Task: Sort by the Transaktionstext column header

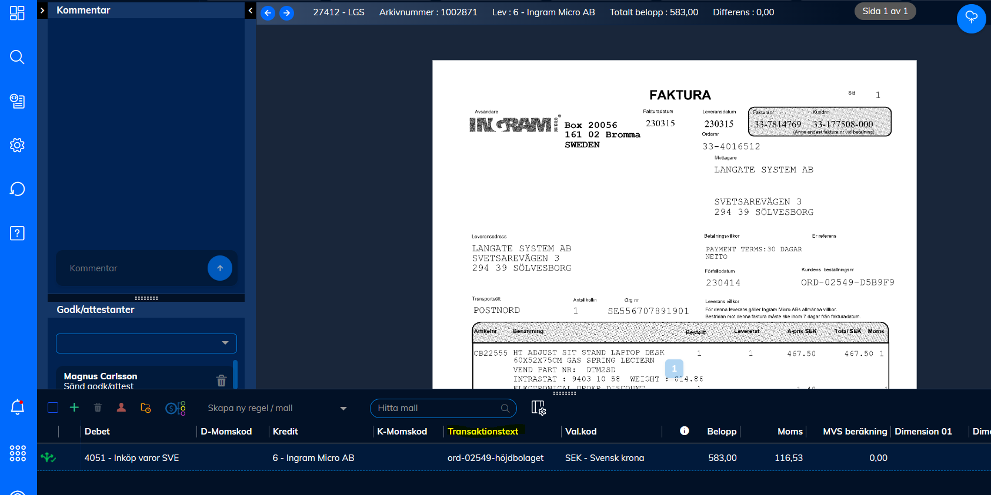Action: [483, 432]
